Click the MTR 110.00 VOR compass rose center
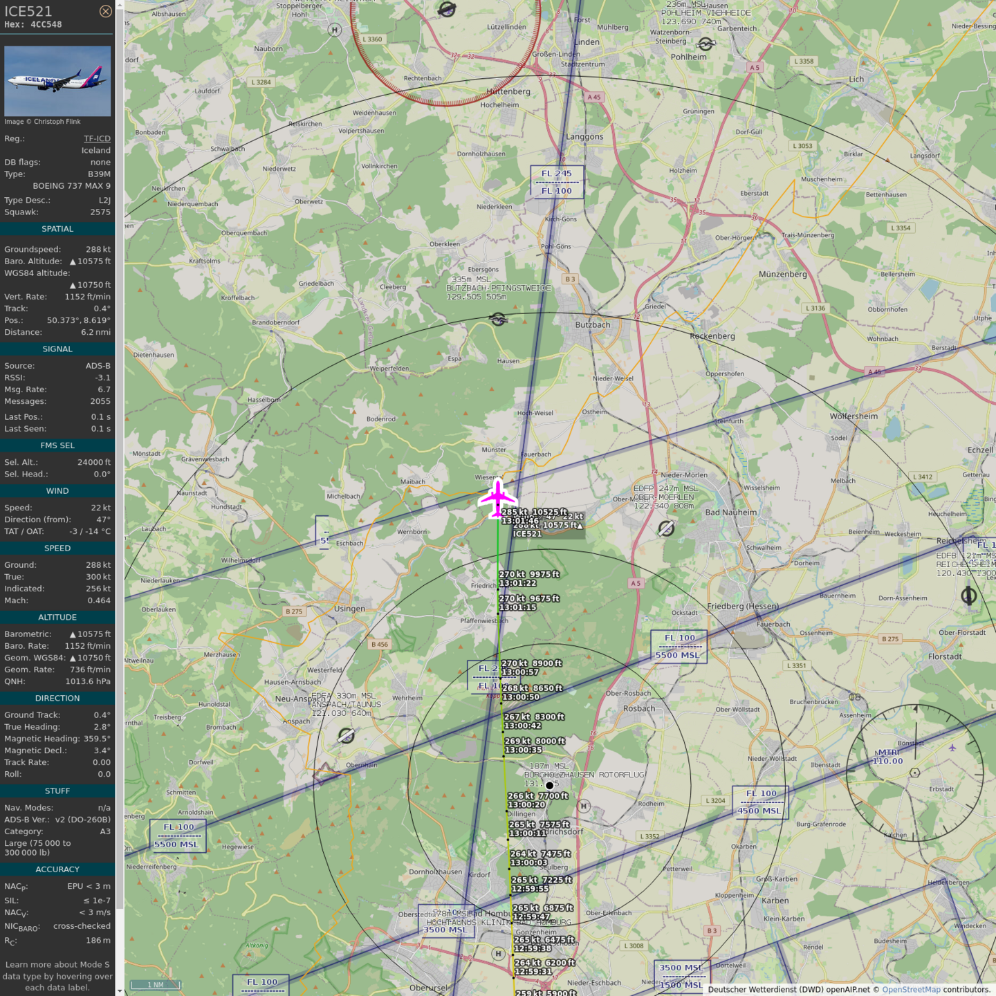This screenshot has height=996, width=996. [x=915, y=773]
